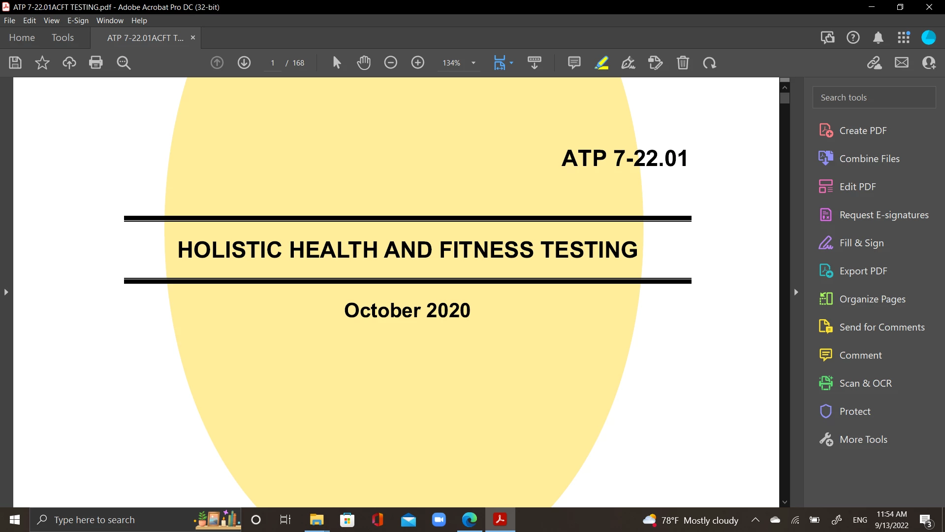
Task: Click the rotate page icon
Action: click(x=709, y=63)
